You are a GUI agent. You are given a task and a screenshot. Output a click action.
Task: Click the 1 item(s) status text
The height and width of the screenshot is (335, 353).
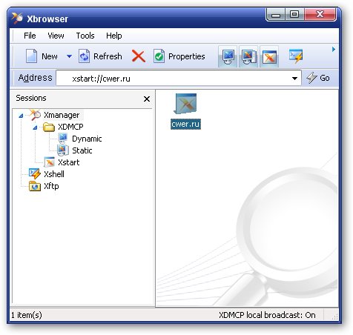click(x=27, y=315)
